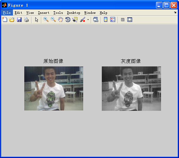The height and width of the screenshot is (158, 179).
Task: Open the Tools menu
Action: [58, 13]
